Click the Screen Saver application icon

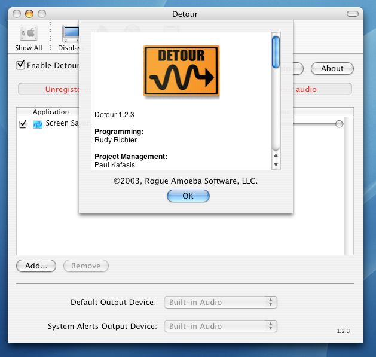(x=38, y=124)
